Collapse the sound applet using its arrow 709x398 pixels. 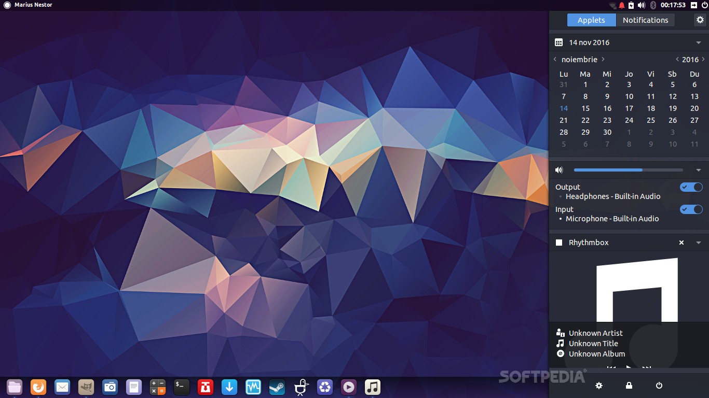pos(699,170)
